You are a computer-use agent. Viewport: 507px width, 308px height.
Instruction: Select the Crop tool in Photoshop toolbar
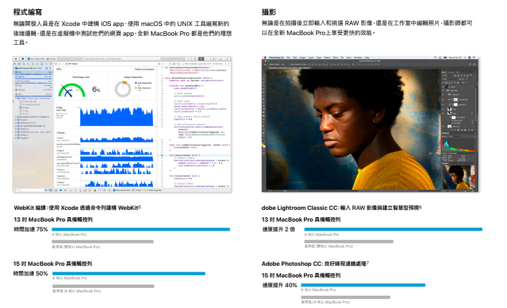tap(264, 86)
